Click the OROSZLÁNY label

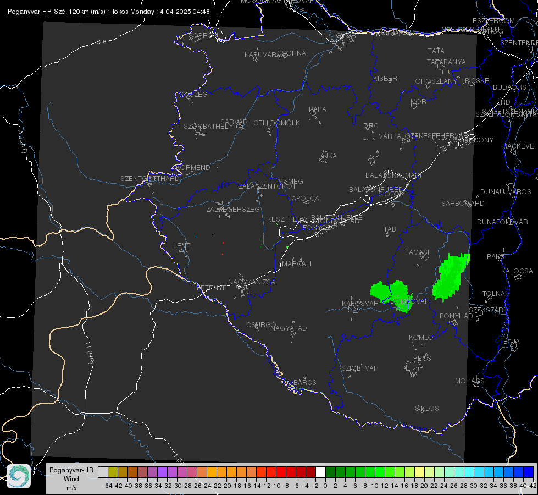tap(436, 81)
